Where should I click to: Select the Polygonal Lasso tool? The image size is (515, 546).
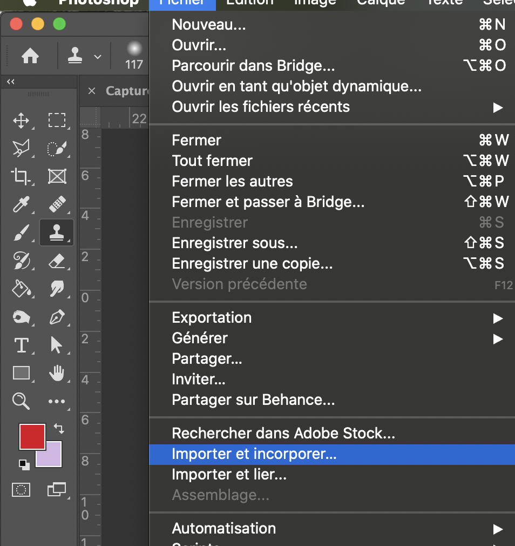21,148
